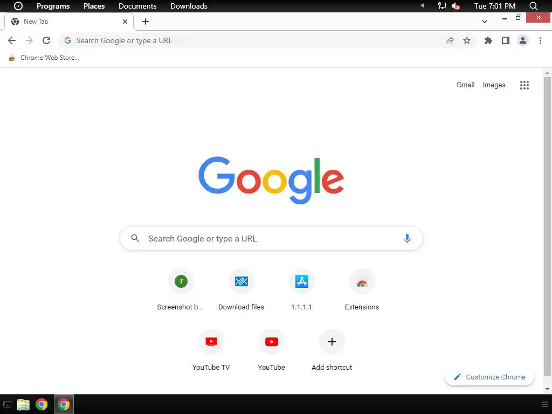This screenshot has width=552, height=414.
Task: Open Chrome's three-dot menu
Action: 540,40
